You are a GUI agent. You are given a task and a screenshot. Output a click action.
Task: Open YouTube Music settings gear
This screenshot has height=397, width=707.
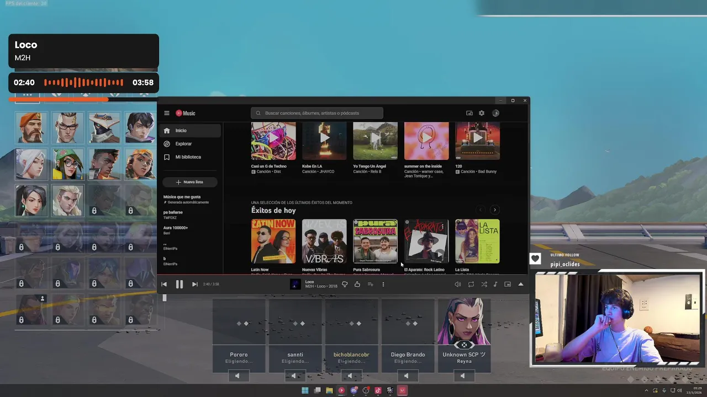coord(482,113)
